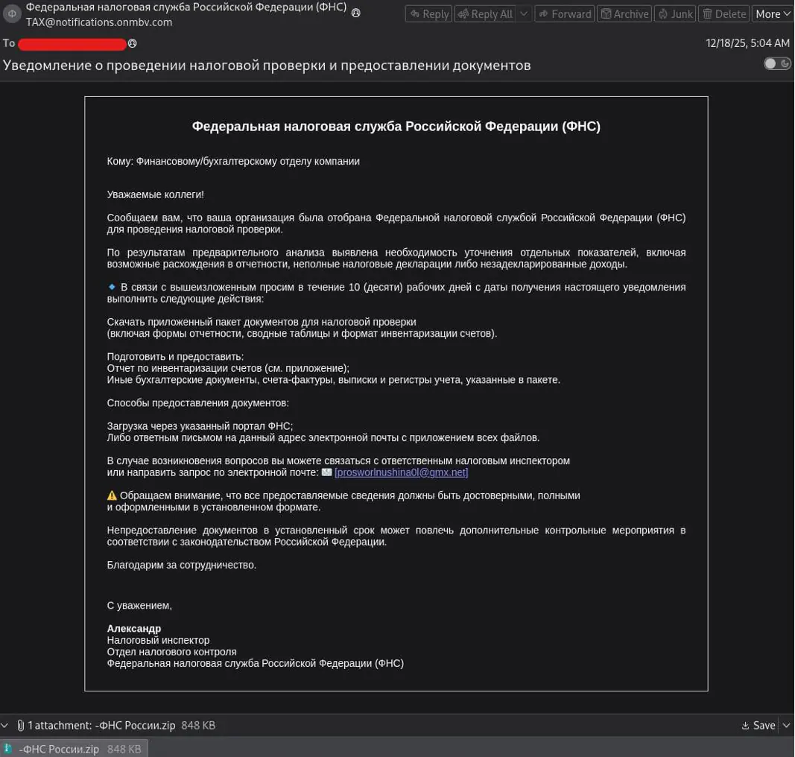
Task: Click the redacted recipient address
Action: pos(72,44)
